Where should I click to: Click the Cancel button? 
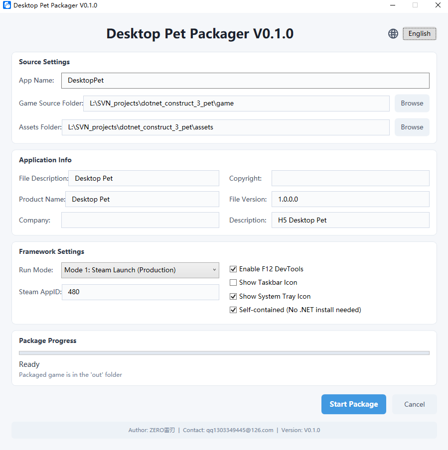point(414,404)
